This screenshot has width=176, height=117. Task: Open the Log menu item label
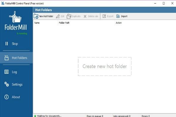[x=14, y=72]
